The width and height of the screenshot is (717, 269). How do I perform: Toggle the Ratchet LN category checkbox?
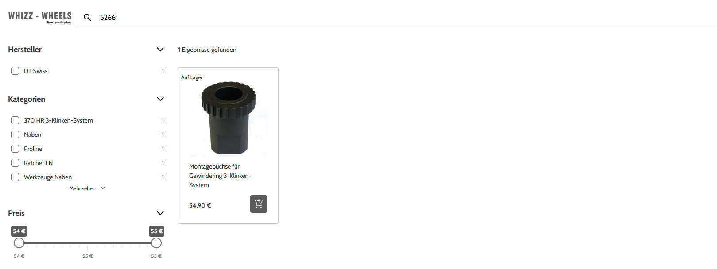[15, 163]
